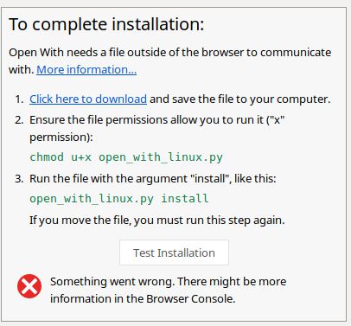Open the 'More information...' link
The image size is (351, 326).
(86, 70)
